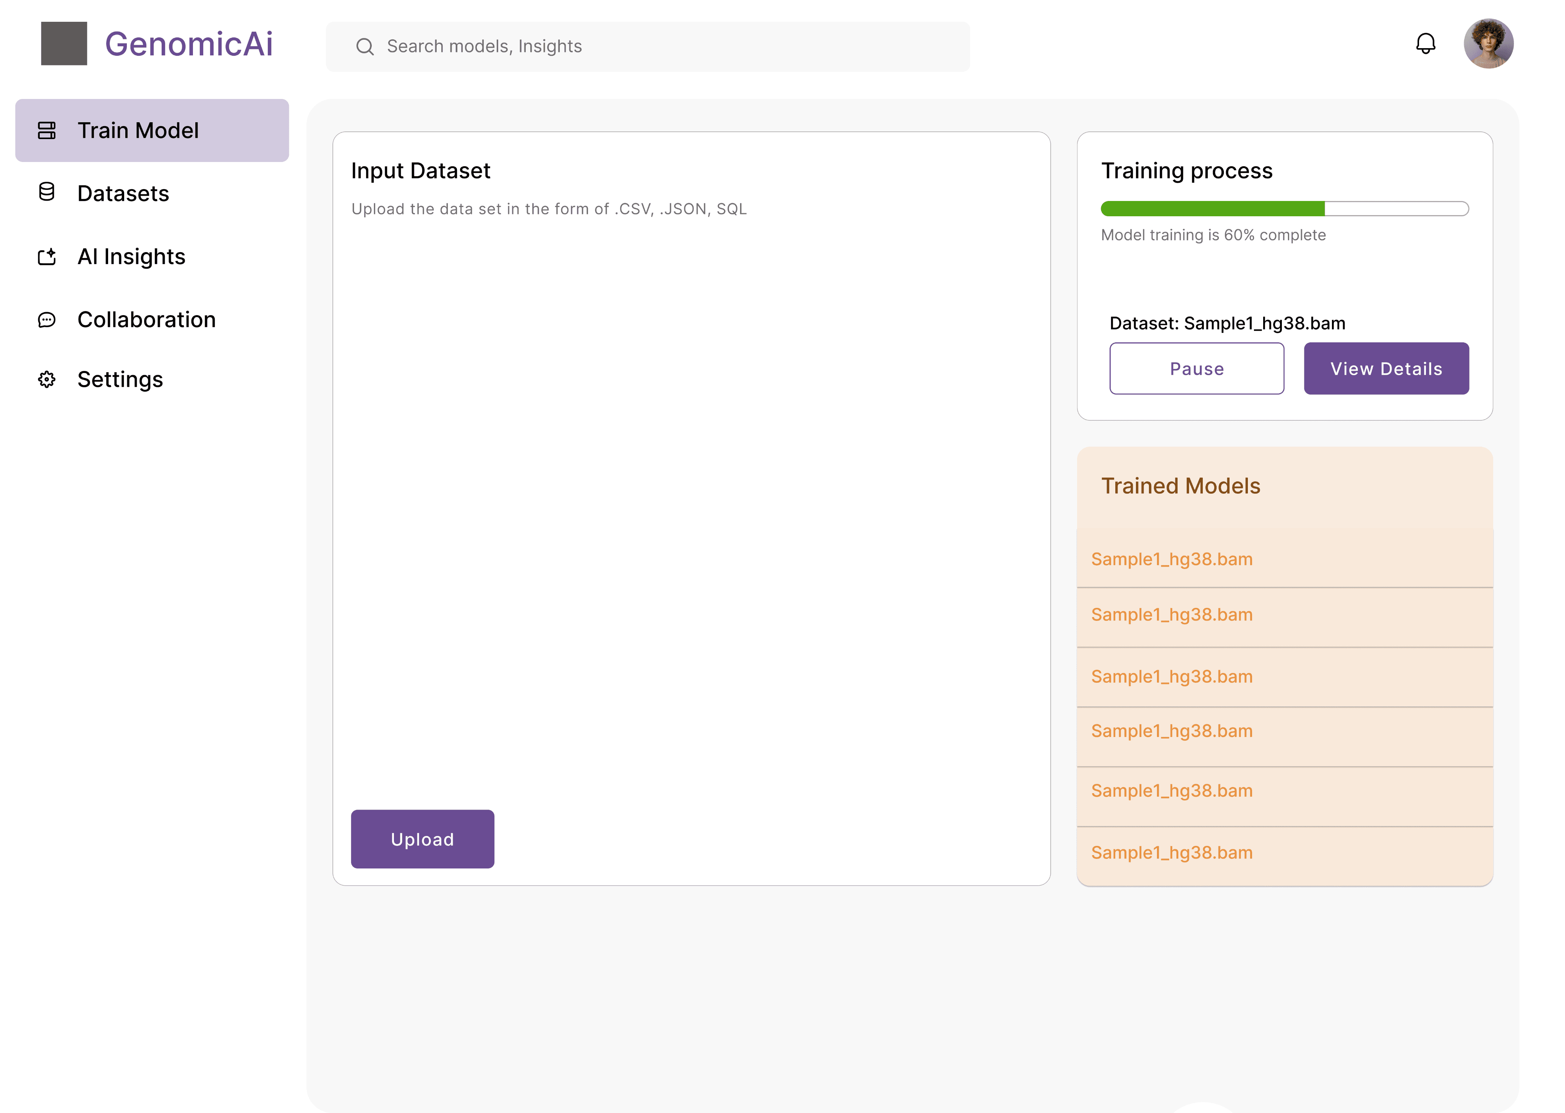The width and height of the screenshot is (1565, 1113).
Task: Click the View Details button
Action: (1385, 369)
